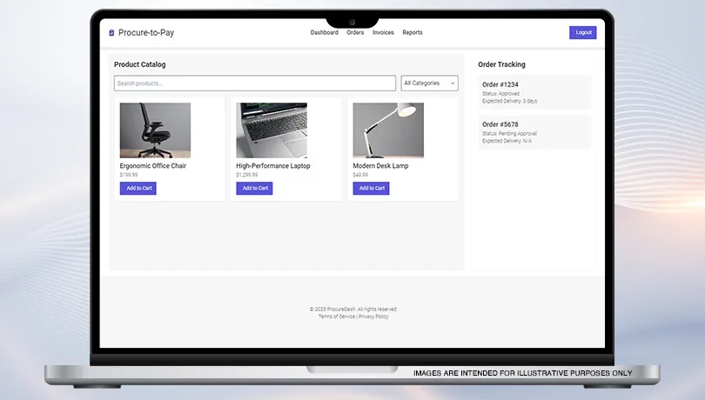Click the Ergonomic Office Chair image
705x400 pixels.
[x=155, y=130]
